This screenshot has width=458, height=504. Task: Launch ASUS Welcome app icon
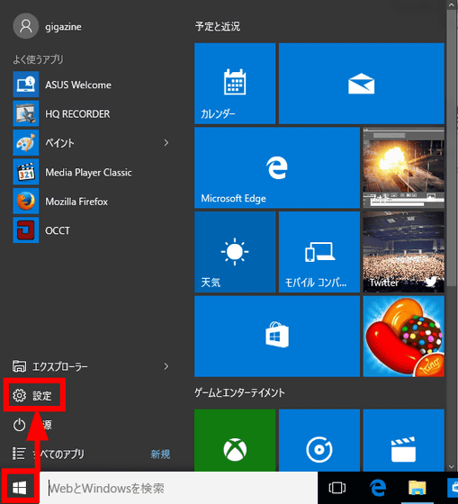point(26,85)
